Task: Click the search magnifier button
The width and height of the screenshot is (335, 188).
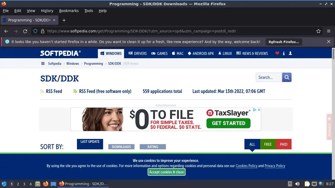Action: pos(287,77)
